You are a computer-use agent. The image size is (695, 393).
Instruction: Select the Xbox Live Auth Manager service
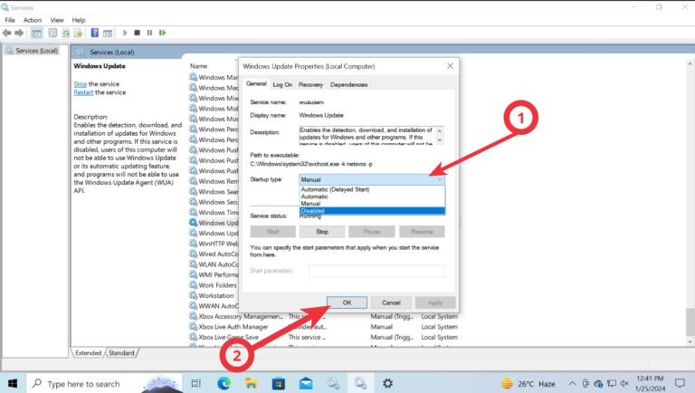(x=233, y=327)
